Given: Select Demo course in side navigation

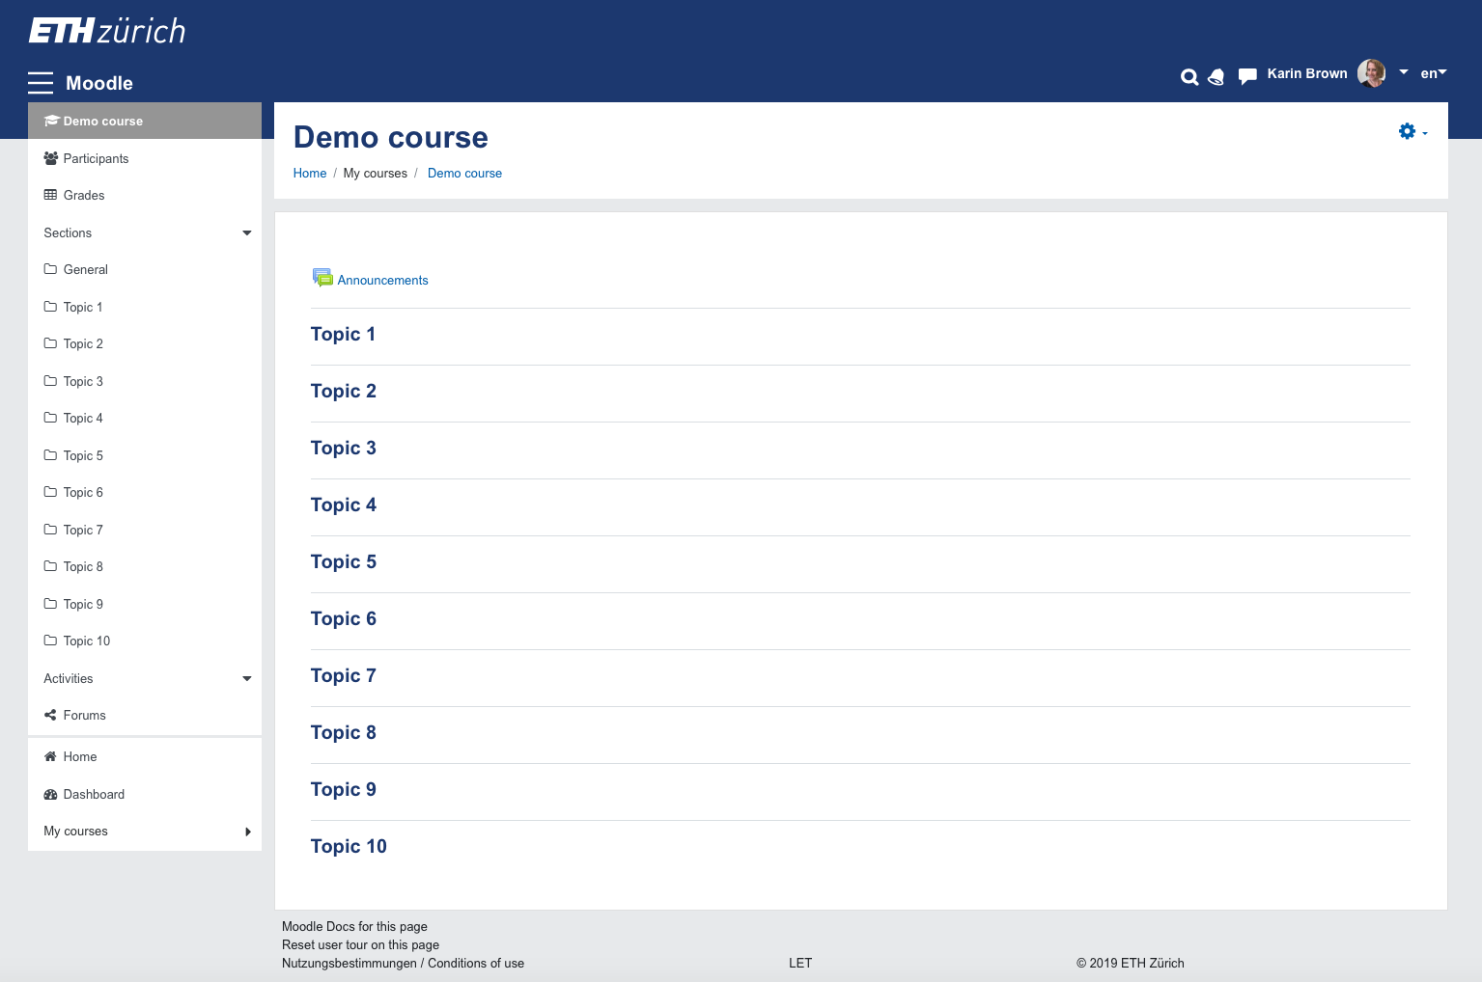Looking at the screenshot, I should pyautogui.click(x=145, y=121).
